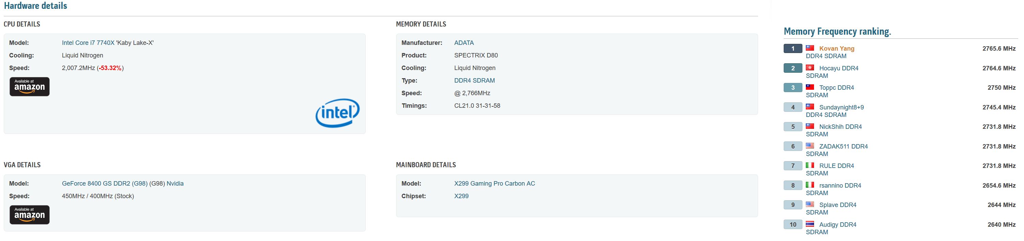Open Intel Core i7 7740X link
Viewport: 1024px width, 241px height.
click(88, 43)
